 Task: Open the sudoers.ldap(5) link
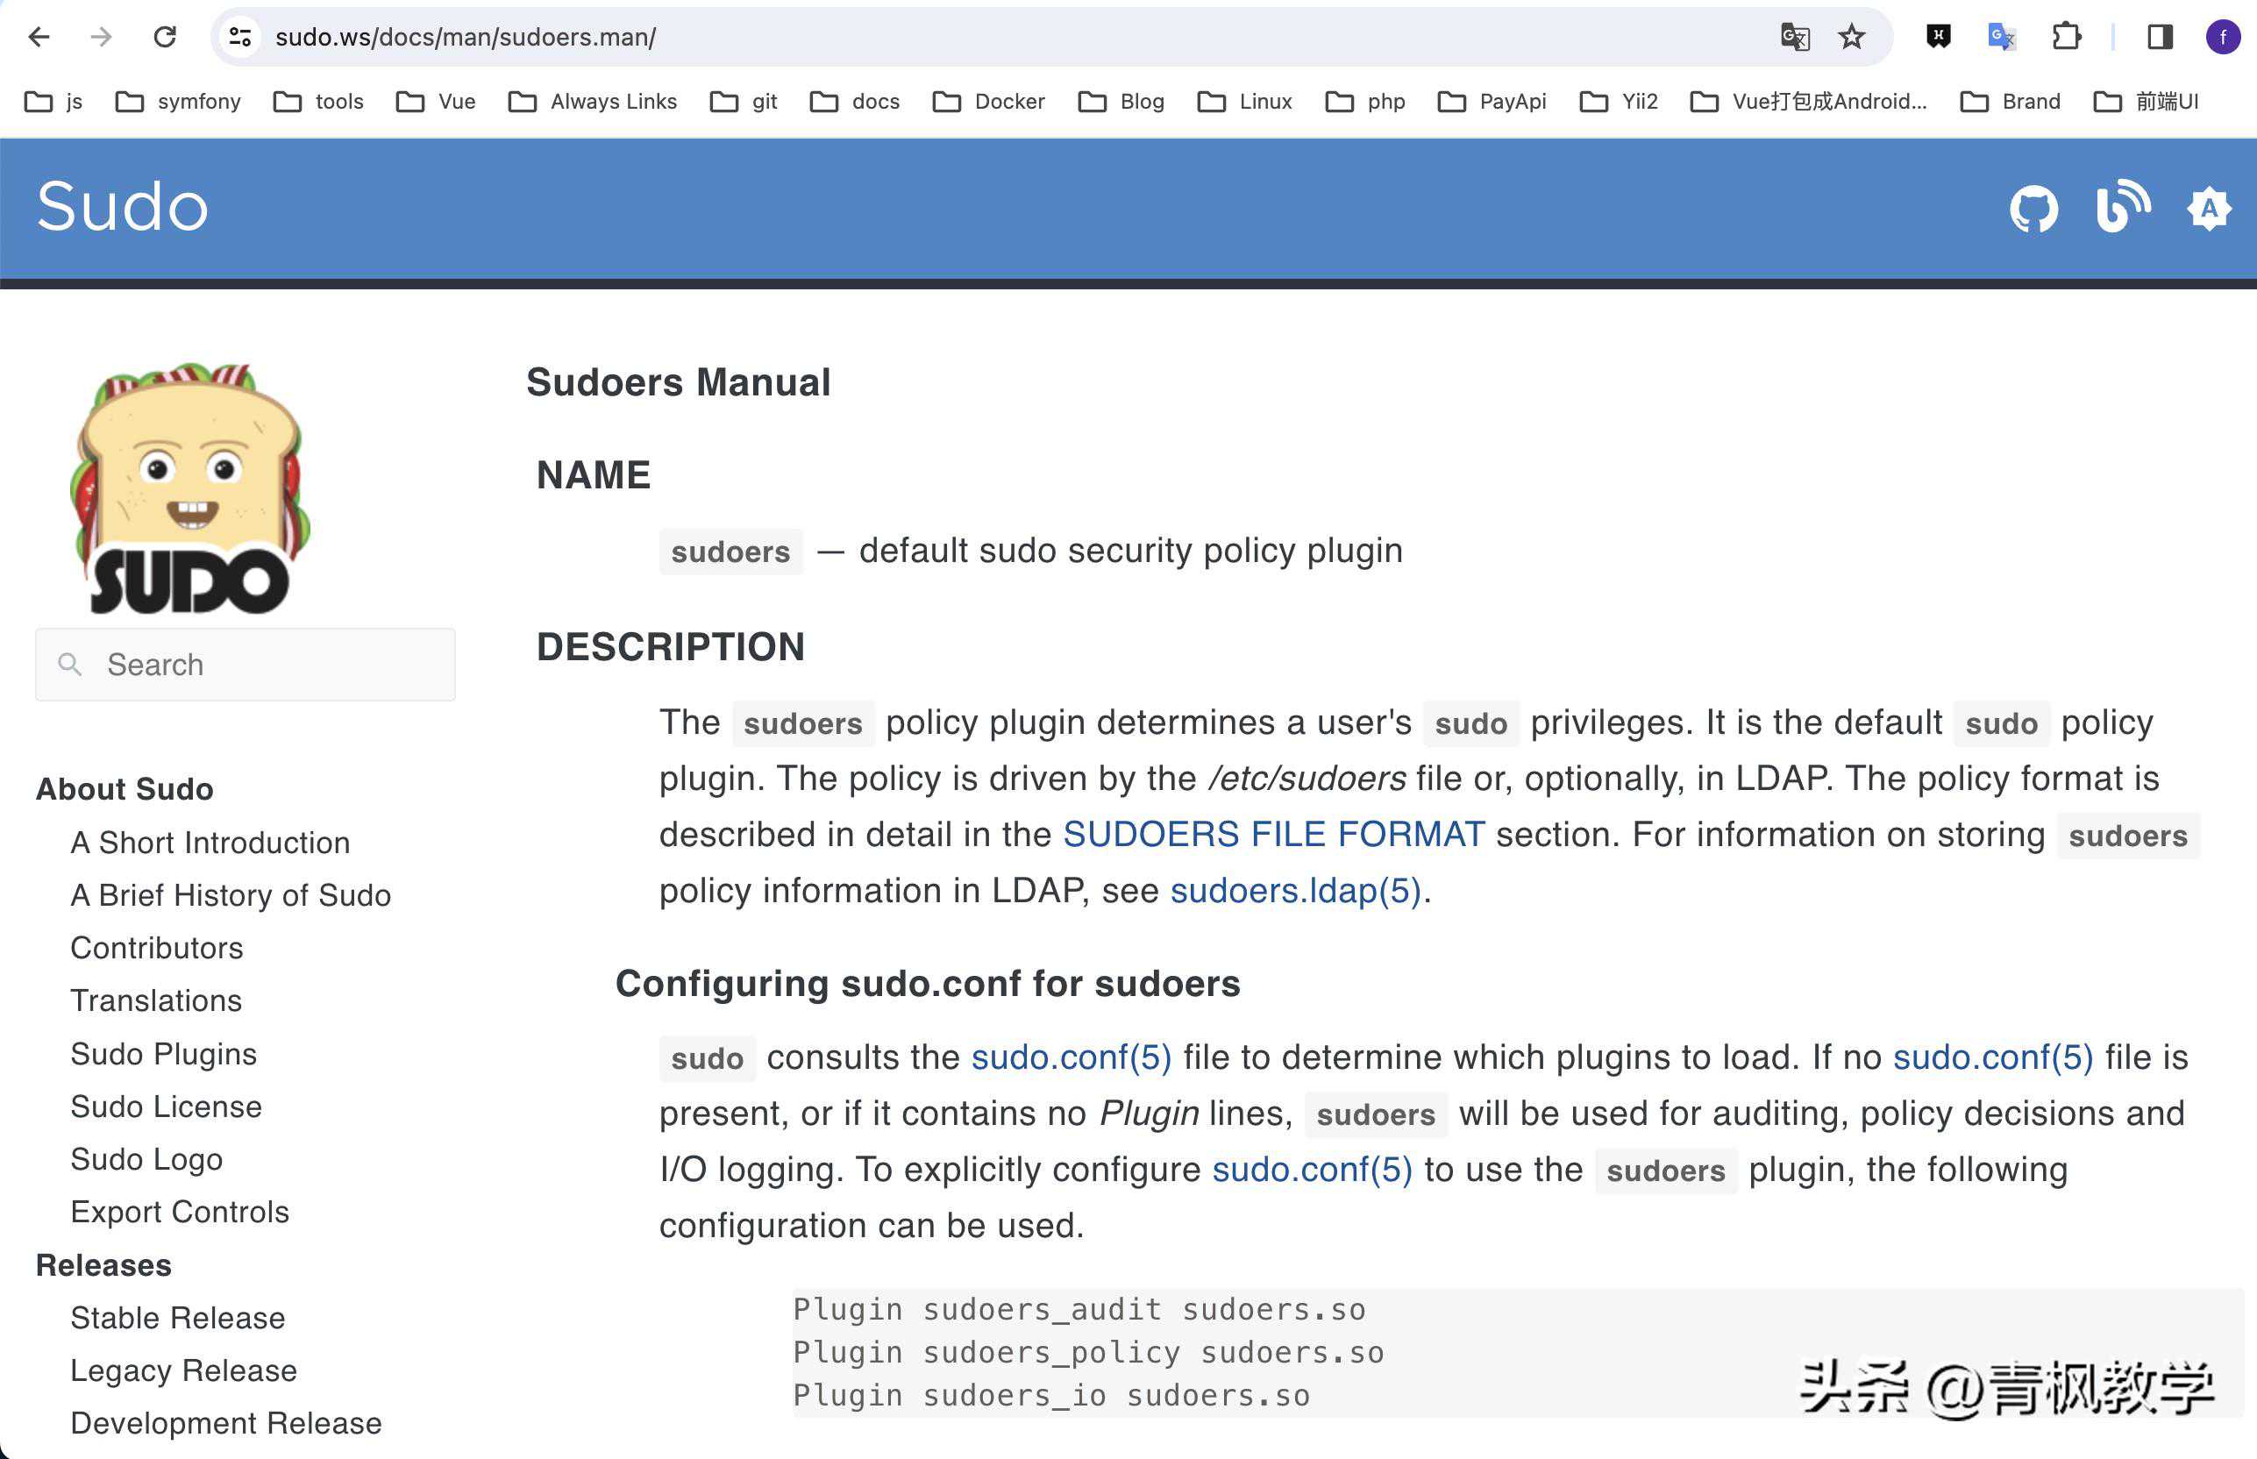[x=1295, y=891]
